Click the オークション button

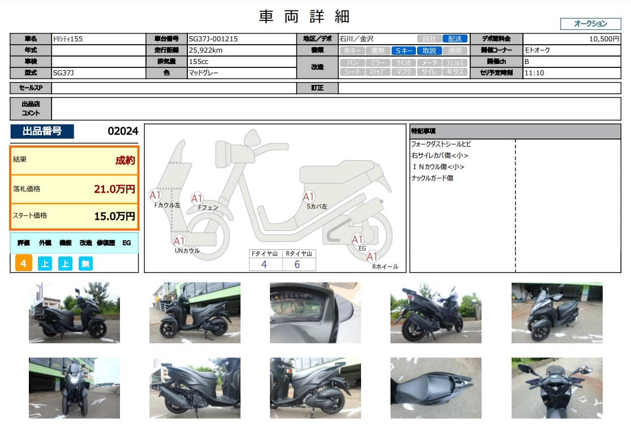(590, 24)
